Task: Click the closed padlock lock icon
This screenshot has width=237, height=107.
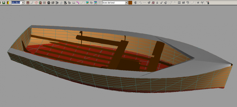Action: [x=157, y=3]
